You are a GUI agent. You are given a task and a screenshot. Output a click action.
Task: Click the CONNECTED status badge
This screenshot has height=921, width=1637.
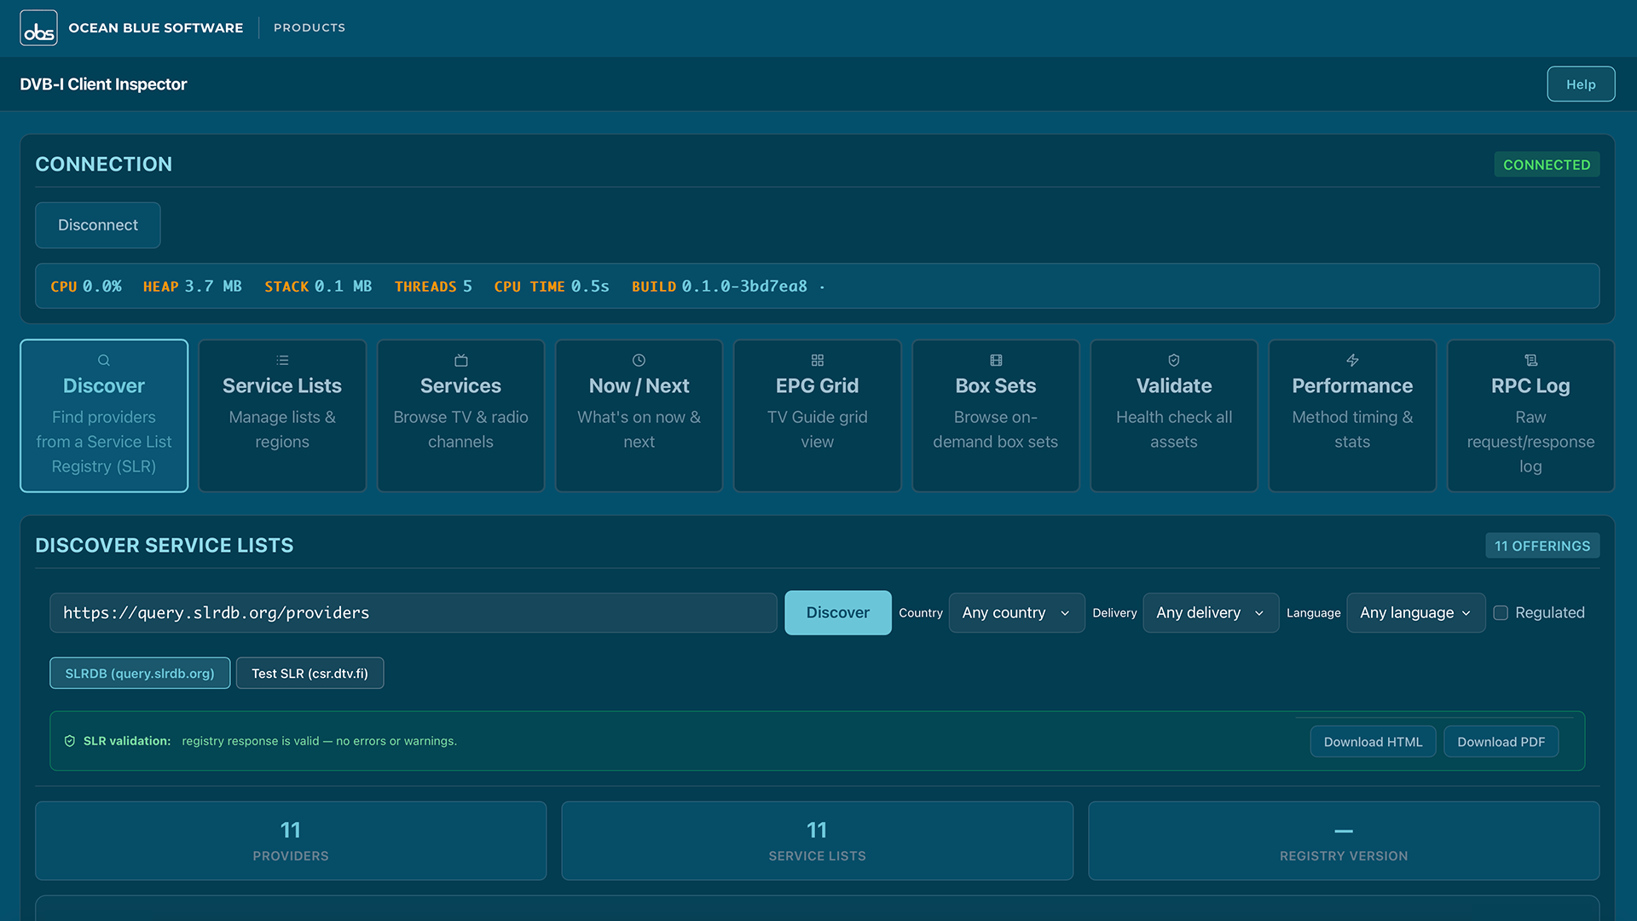(1547, 165)
